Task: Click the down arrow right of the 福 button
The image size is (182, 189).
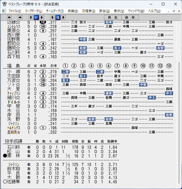Action: tap(63, 18)
